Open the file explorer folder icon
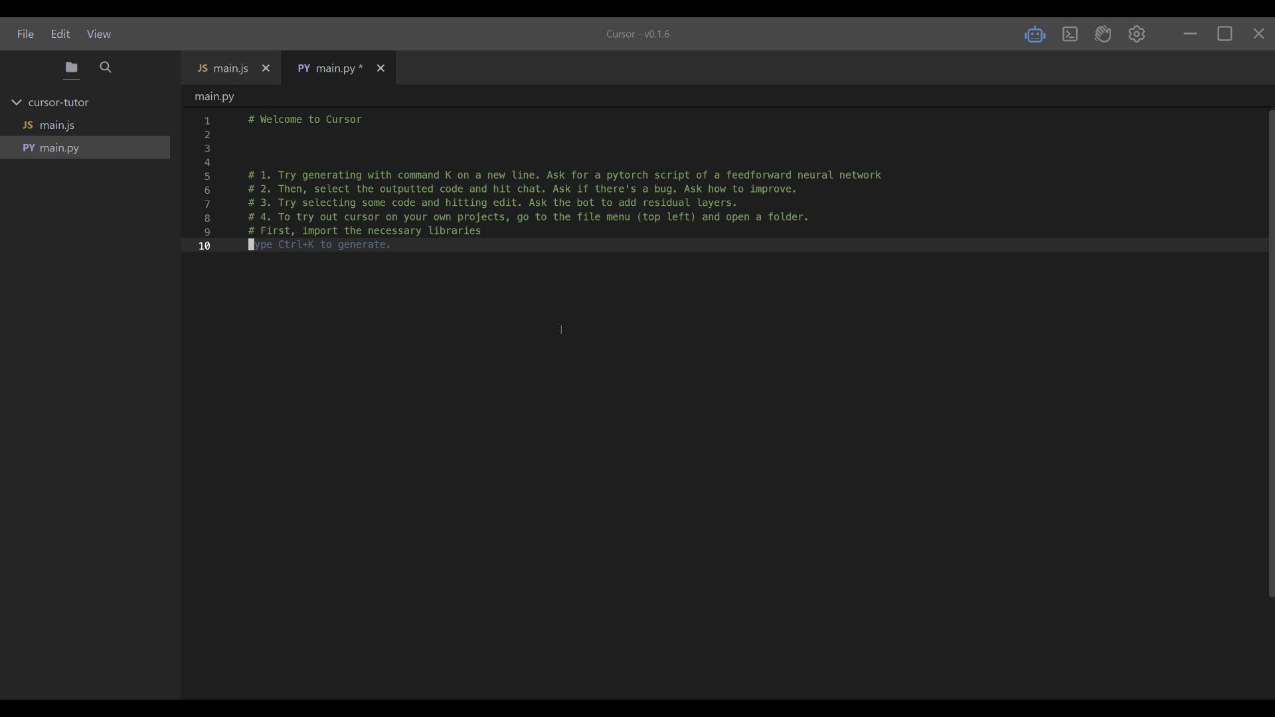This screenshot has width=1275, height=717. pos(71,68)
